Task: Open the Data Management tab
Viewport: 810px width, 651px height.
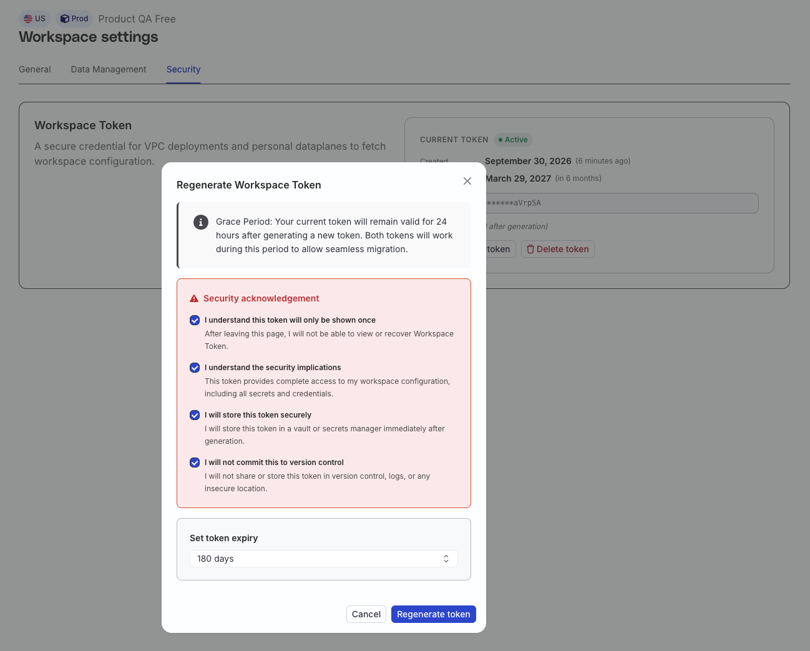Action: 109,69
